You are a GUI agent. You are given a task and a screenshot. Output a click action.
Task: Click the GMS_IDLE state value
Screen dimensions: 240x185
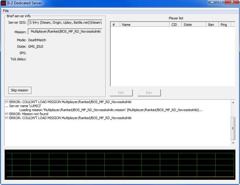[36, 46]
